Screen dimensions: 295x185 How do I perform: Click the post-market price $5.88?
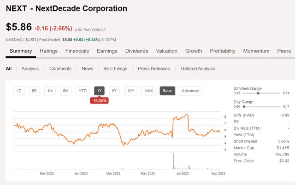click(x=67, y=40)
